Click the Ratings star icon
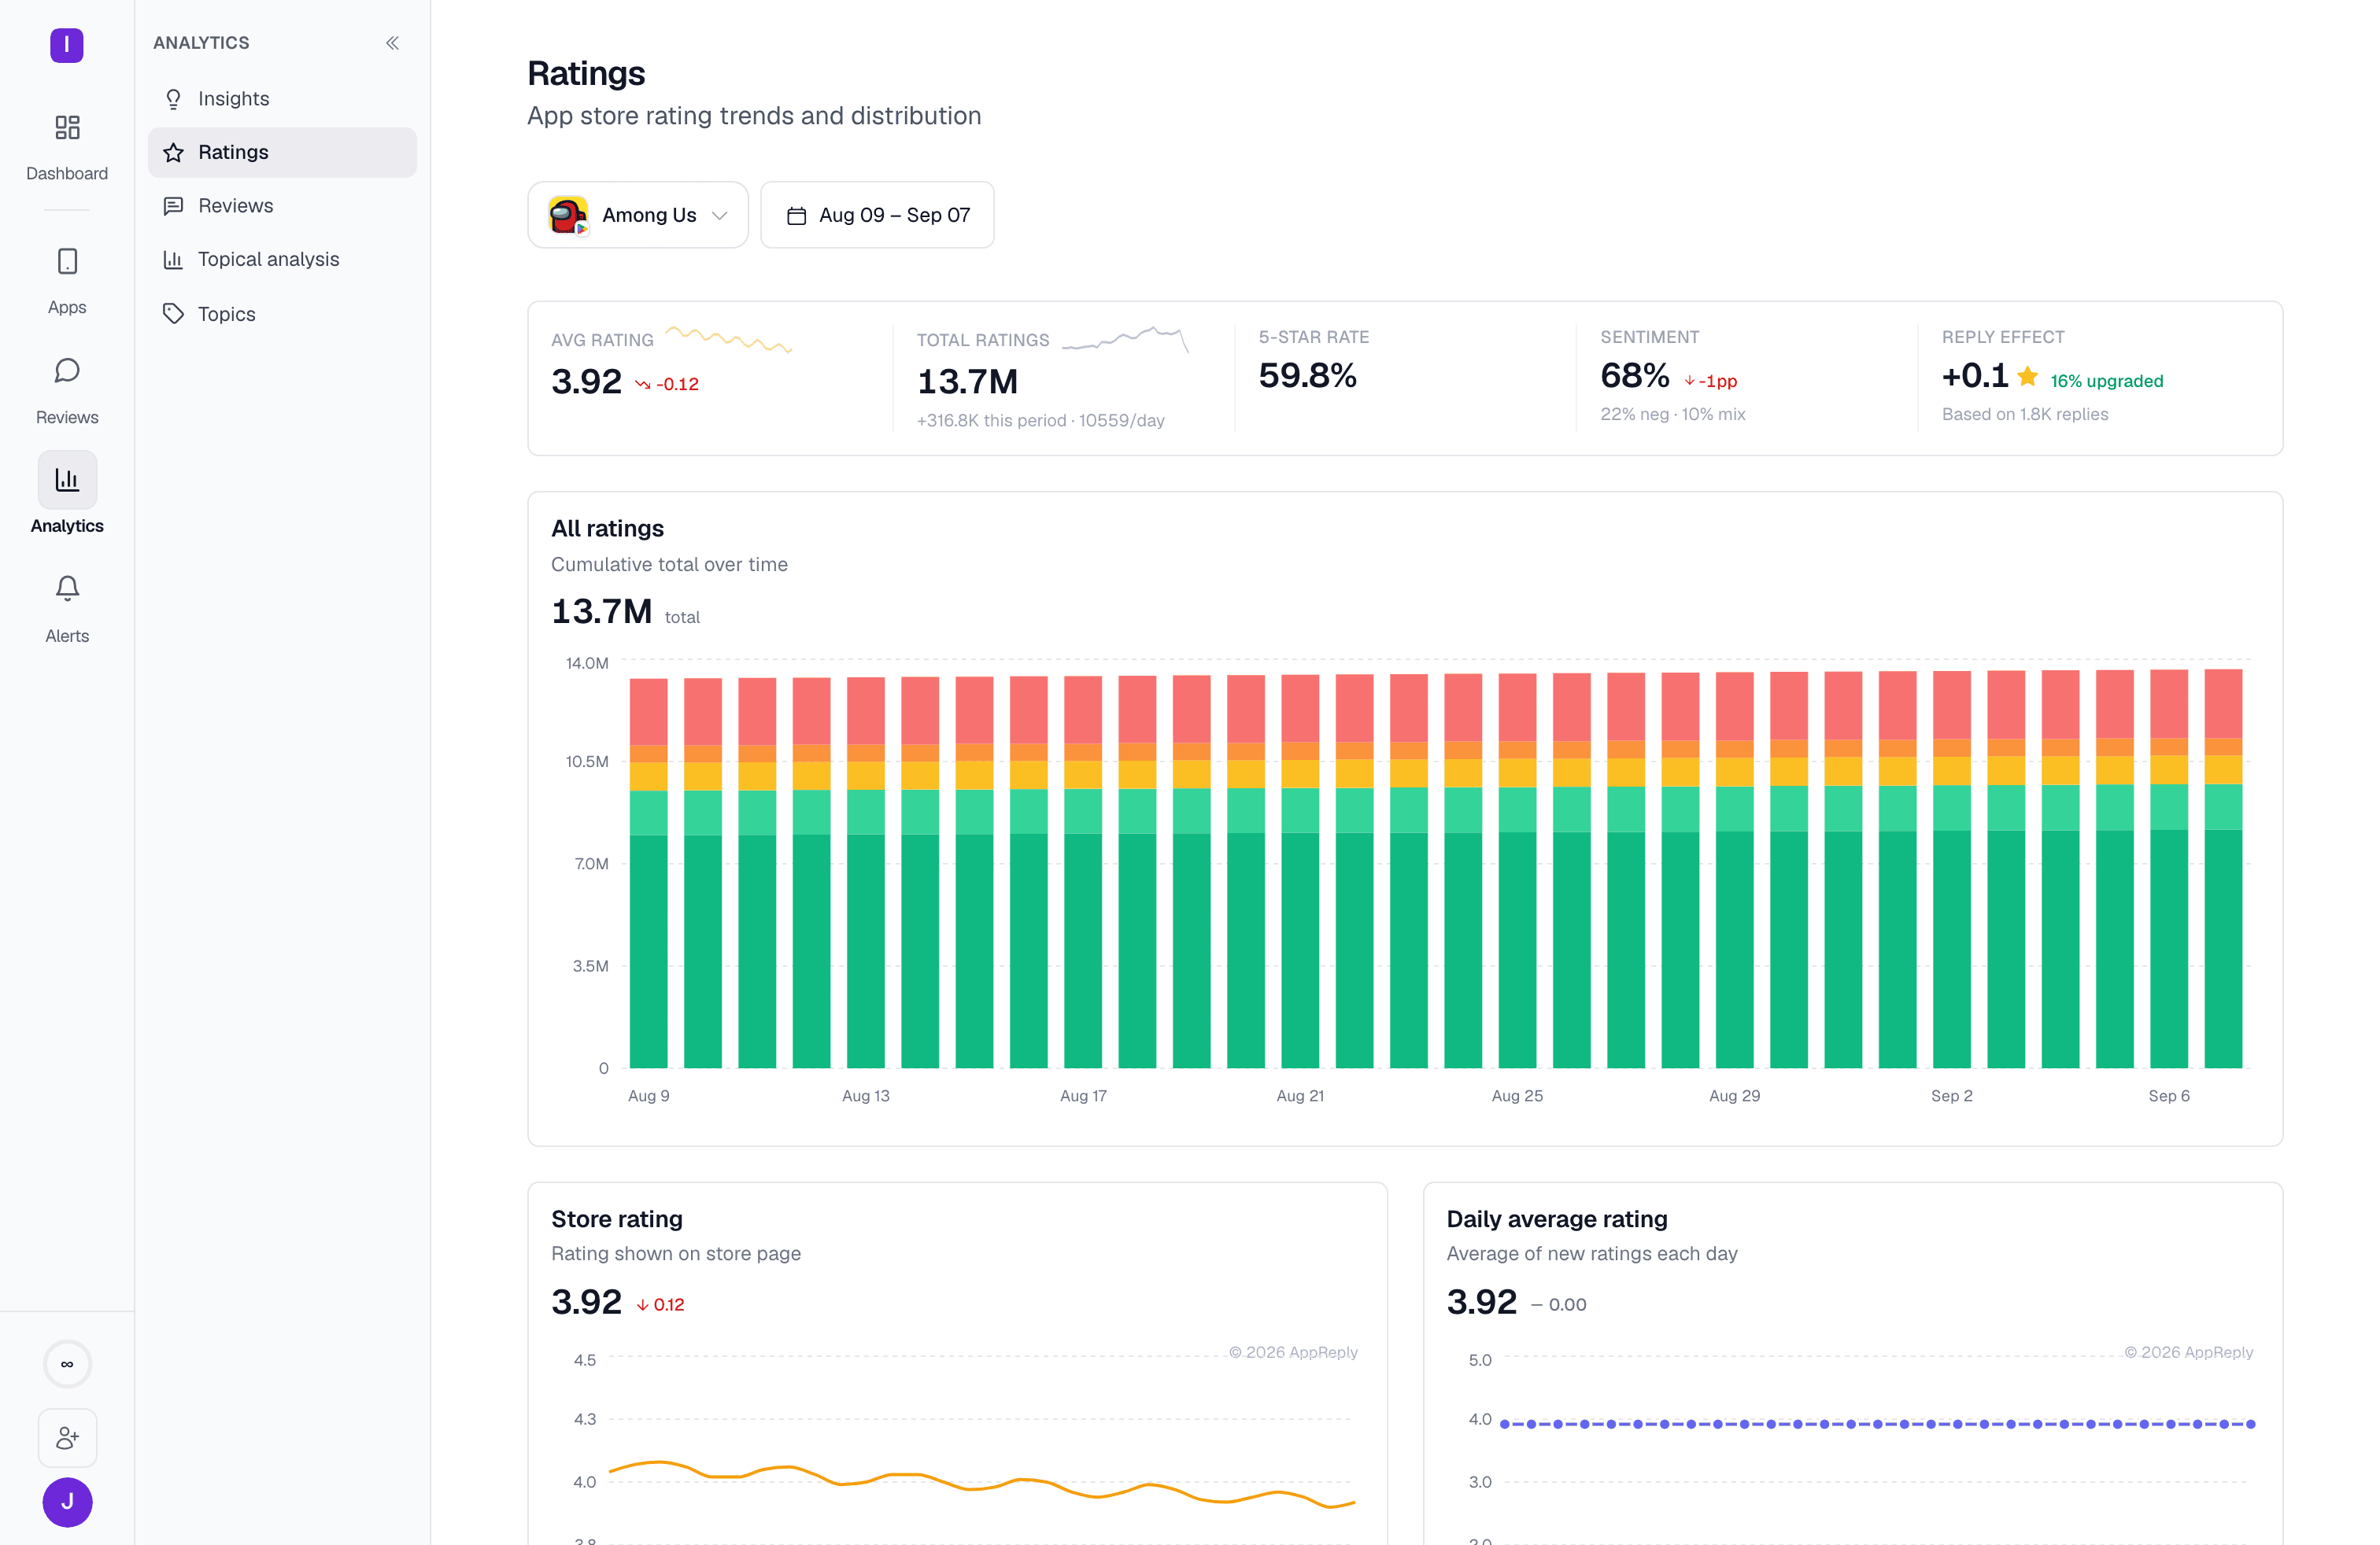The height and width of the screenshot is (1545, 2380). pos(173,152)
